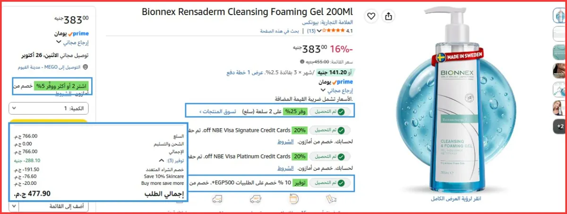Click the location pin icon for MEGO delivery
The image size is (567, 214).
tap(85, 67)
